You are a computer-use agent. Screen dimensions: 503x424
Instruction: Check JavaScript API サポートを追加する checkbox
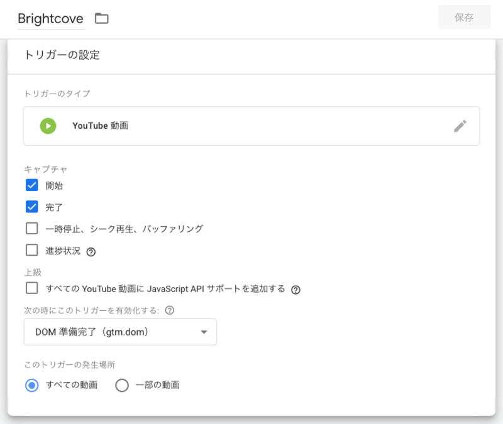(32, 288)
